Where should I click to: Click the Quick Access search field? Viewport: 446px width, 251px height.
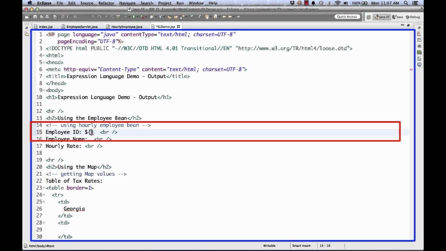coord(347,17)
